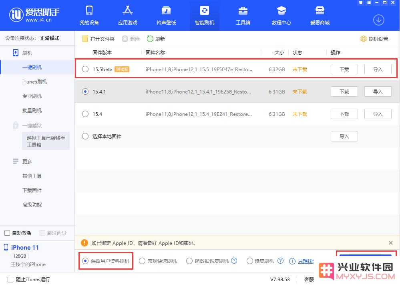Select 批量刷机 in sidebar
The width and height of the screenshot is (400, 286).
(32, 110)
